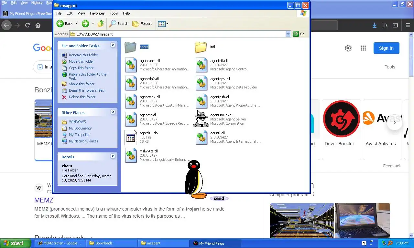Select the agentmpx.dll file icon
This screenshot has width=414, height=248.
click(x=131, y=101)
